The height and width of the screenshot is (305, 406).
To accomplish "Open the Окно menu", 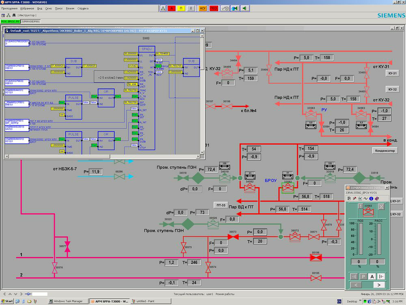I will coord(48,8).
